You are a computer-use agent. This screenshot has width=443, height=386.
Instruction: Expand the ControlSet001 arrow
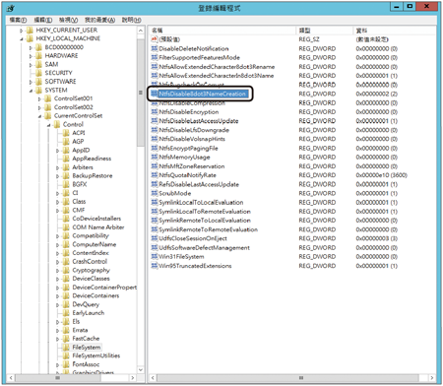click(39, 98)
